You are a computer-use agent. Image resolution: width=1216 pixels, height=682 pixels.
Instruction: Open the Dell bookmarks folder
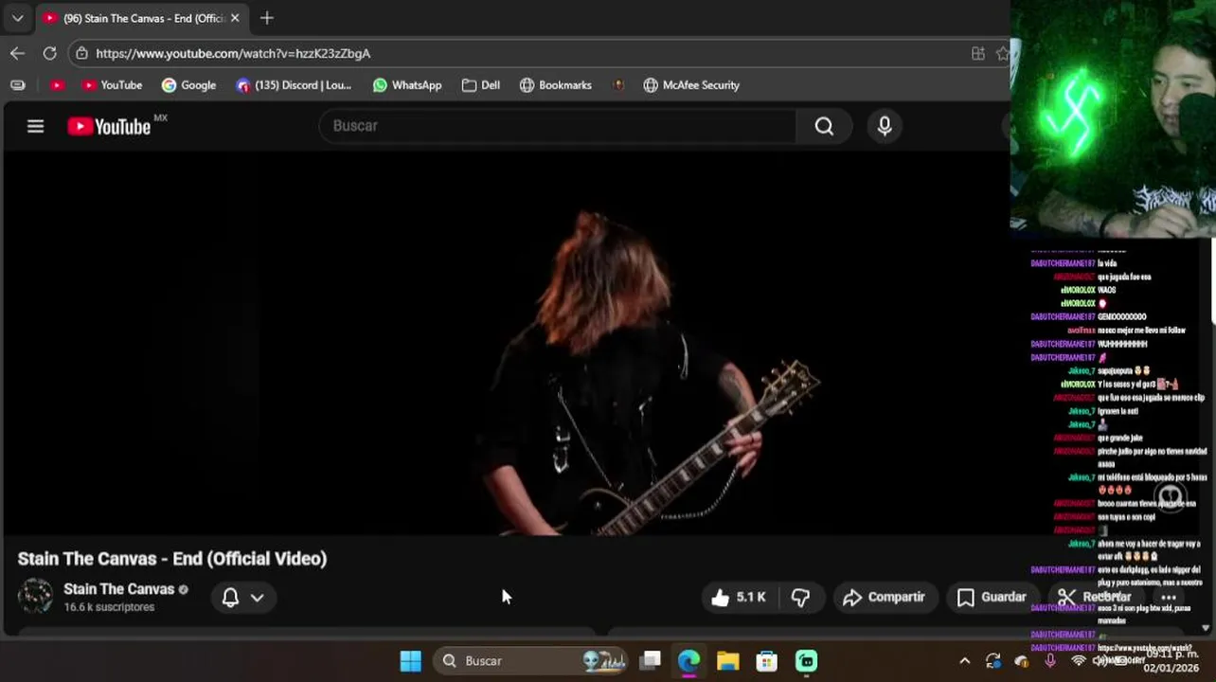pos(481,85)
